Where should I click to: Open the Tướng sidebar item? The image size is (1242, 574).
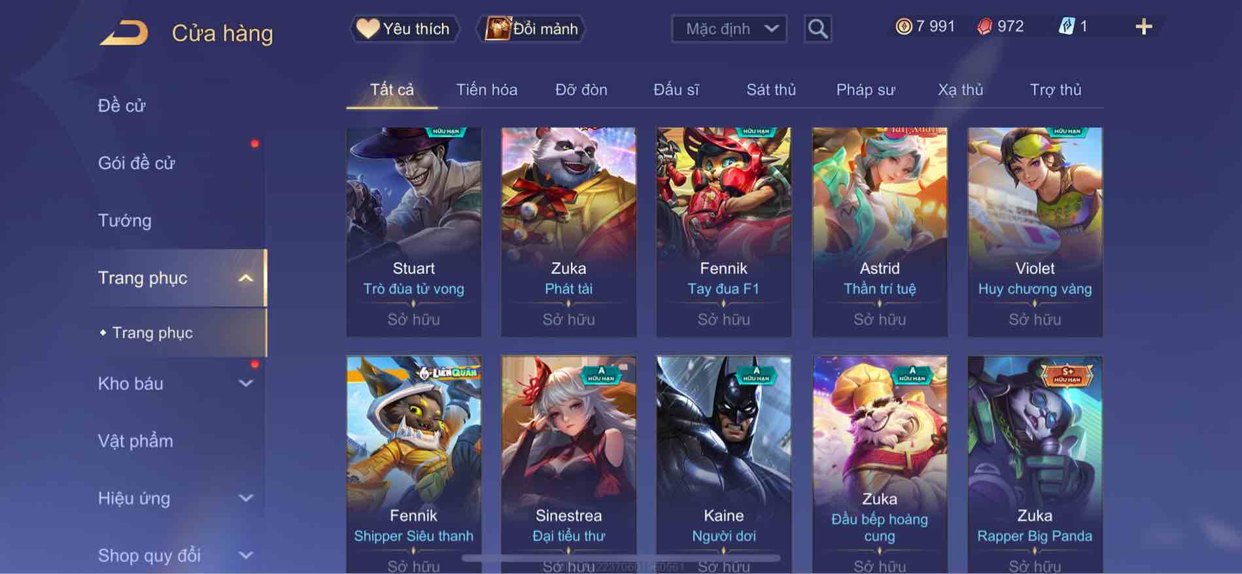(124, 220)
